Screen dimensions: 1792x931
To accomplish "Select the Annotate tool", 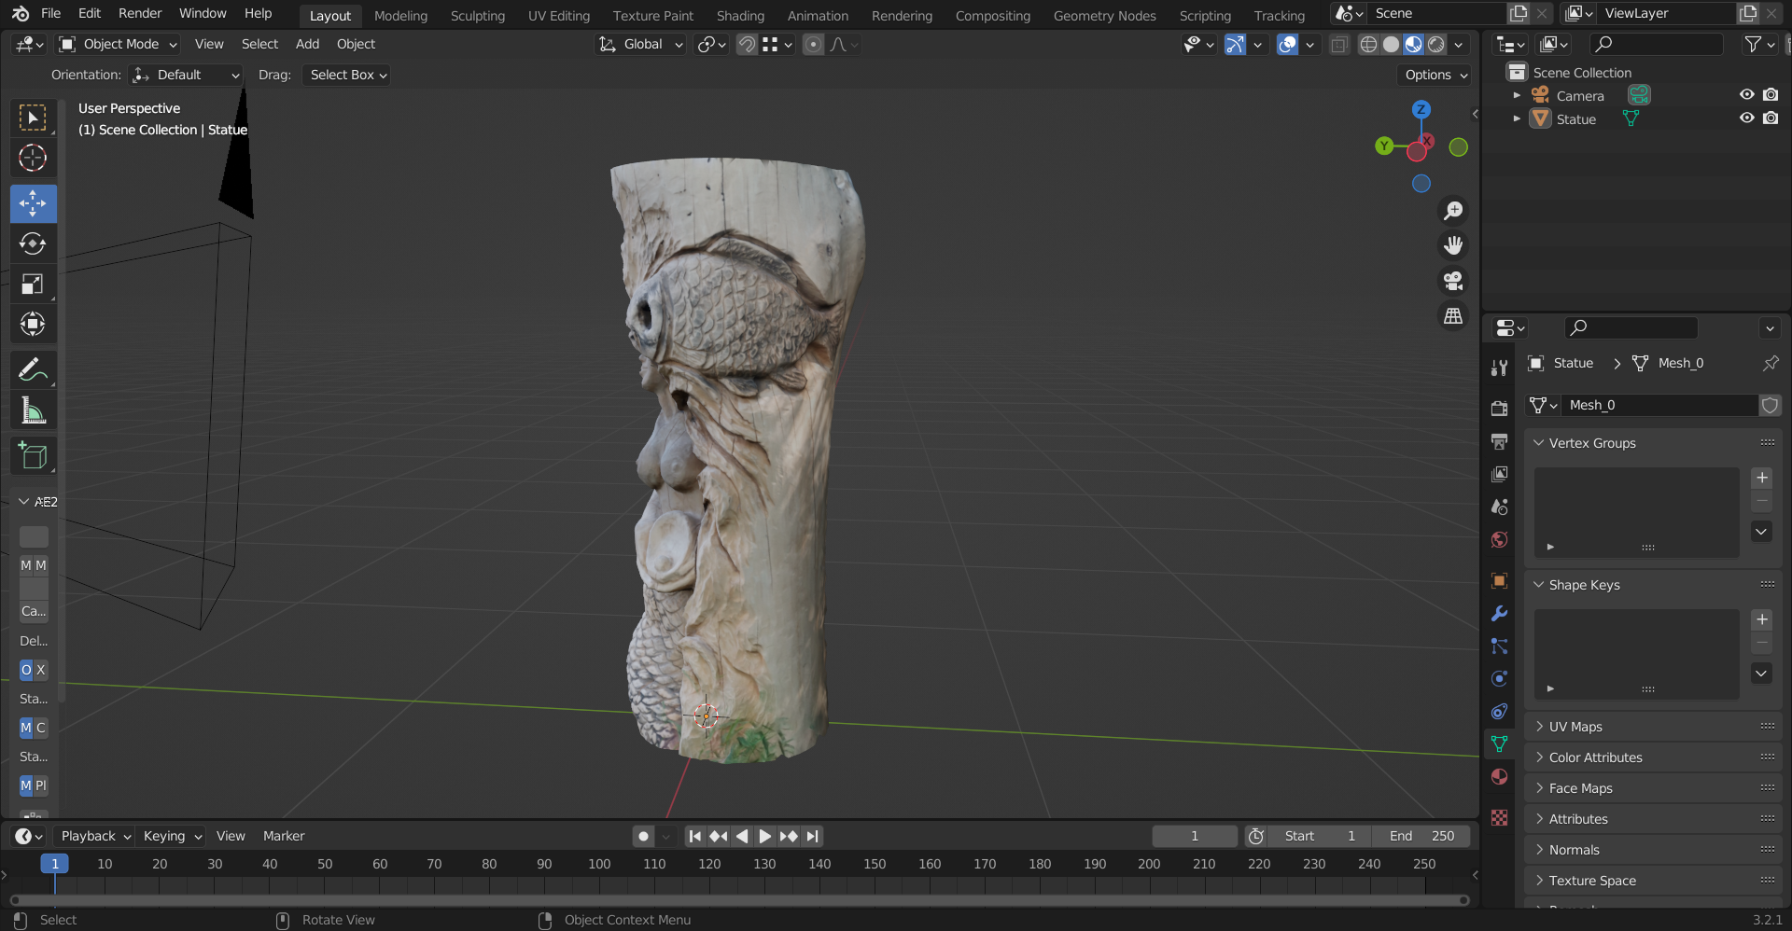I will click(33, 369).
